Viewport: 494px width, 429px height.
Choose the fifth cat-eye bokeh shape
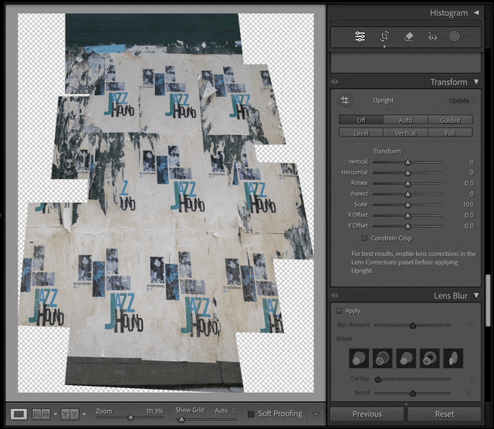tap(453, 358)
